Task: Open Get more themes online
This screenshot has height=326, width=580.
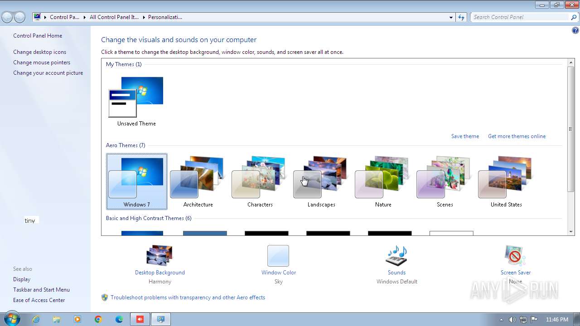Action: 517,136
